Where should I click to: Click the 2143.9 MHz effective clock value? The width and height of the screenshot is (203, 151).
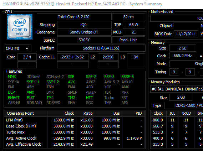click(64, 144)
